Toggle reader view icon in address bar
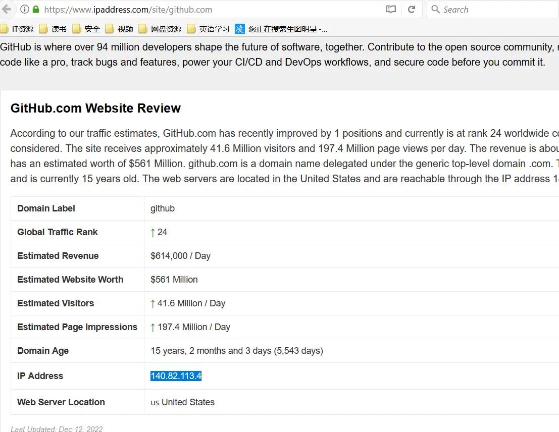Viewport: 559px width, 432px height. click(x=391, y=9)
